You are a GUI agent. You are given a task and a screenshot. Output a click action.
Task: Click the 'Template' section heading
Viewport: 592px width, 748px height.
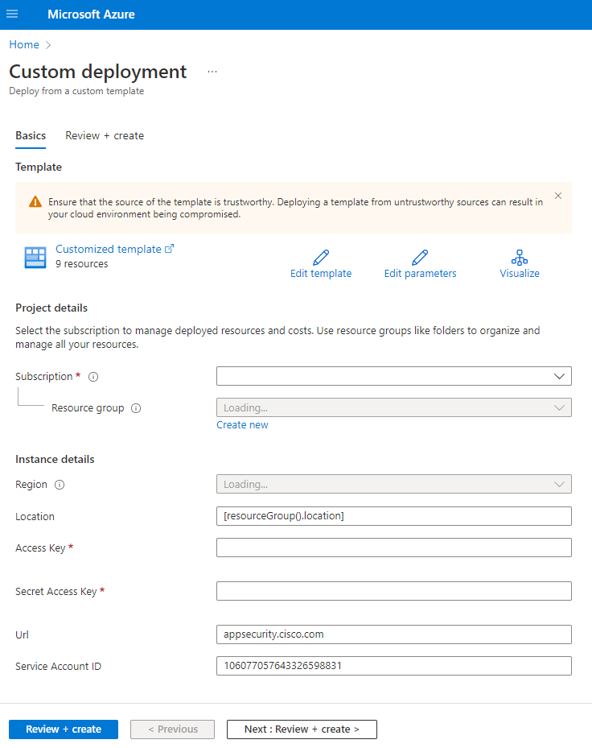click(x=39, y=167)
